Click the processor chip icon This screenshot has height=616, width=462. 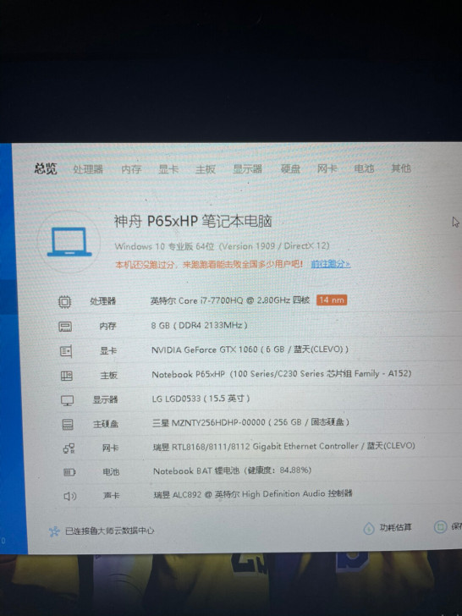click(65, 302)
